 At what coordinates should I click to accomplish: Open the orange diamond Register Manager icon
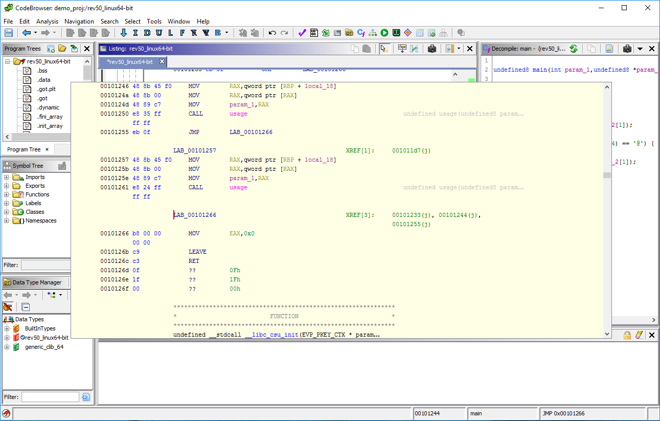(407, 33)
